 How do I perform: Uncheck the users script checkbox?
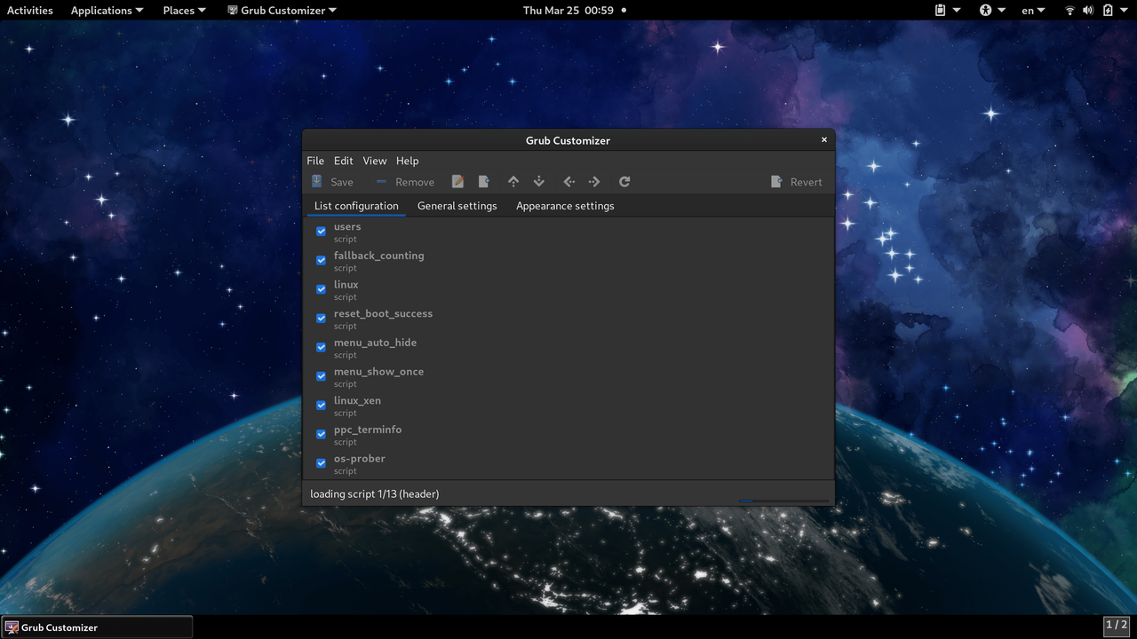click(x=322, y=231)
